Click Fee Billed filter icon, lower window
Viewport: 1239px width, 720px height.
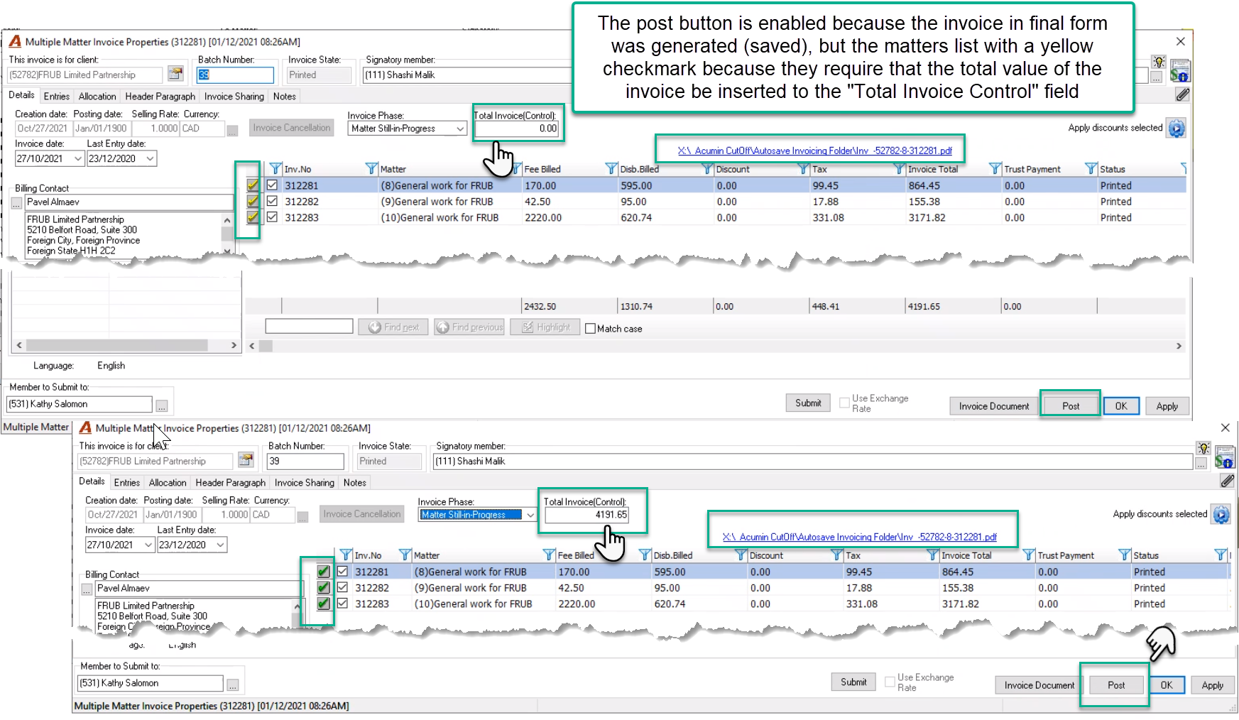point(549,555)
